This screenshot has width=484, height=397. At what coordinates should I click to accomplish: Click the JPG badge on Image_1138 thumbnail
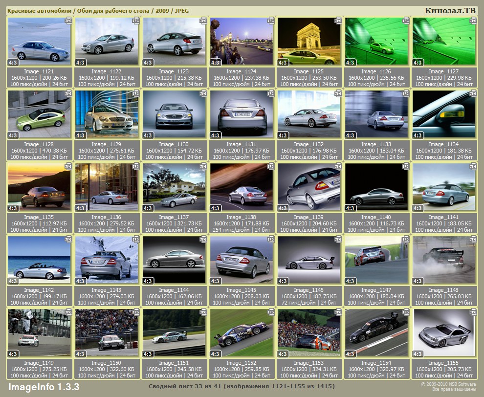tap(271, 166)
